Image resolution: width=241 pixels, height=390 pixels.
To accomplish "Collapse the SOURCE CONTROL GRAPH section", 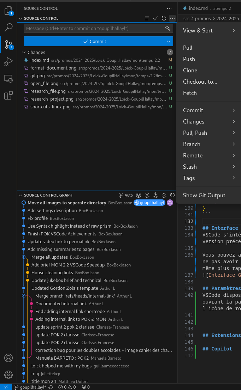I will [20, 195].
